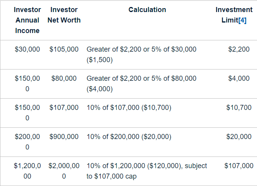Click the $105,000 net worth cell
Screen dimensions: 257x186
[x=64, y=49]
